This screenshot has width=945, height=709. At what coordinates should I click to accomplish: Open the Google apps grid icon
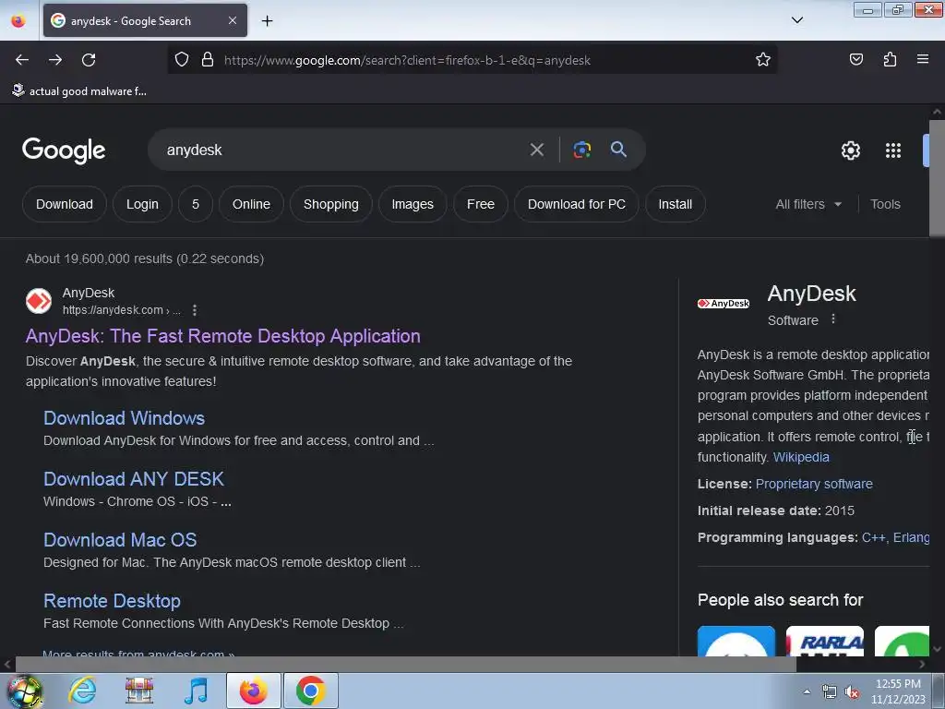pos(893,150)
